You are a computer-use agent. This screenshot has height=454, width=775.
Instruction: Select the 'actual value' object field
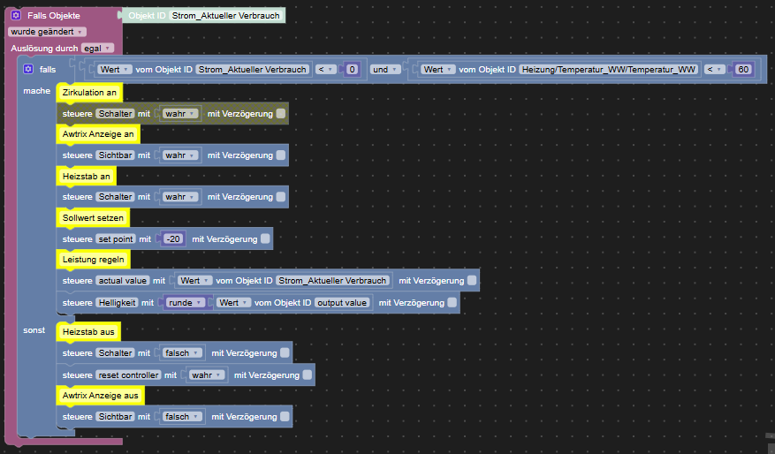[123, 280]
